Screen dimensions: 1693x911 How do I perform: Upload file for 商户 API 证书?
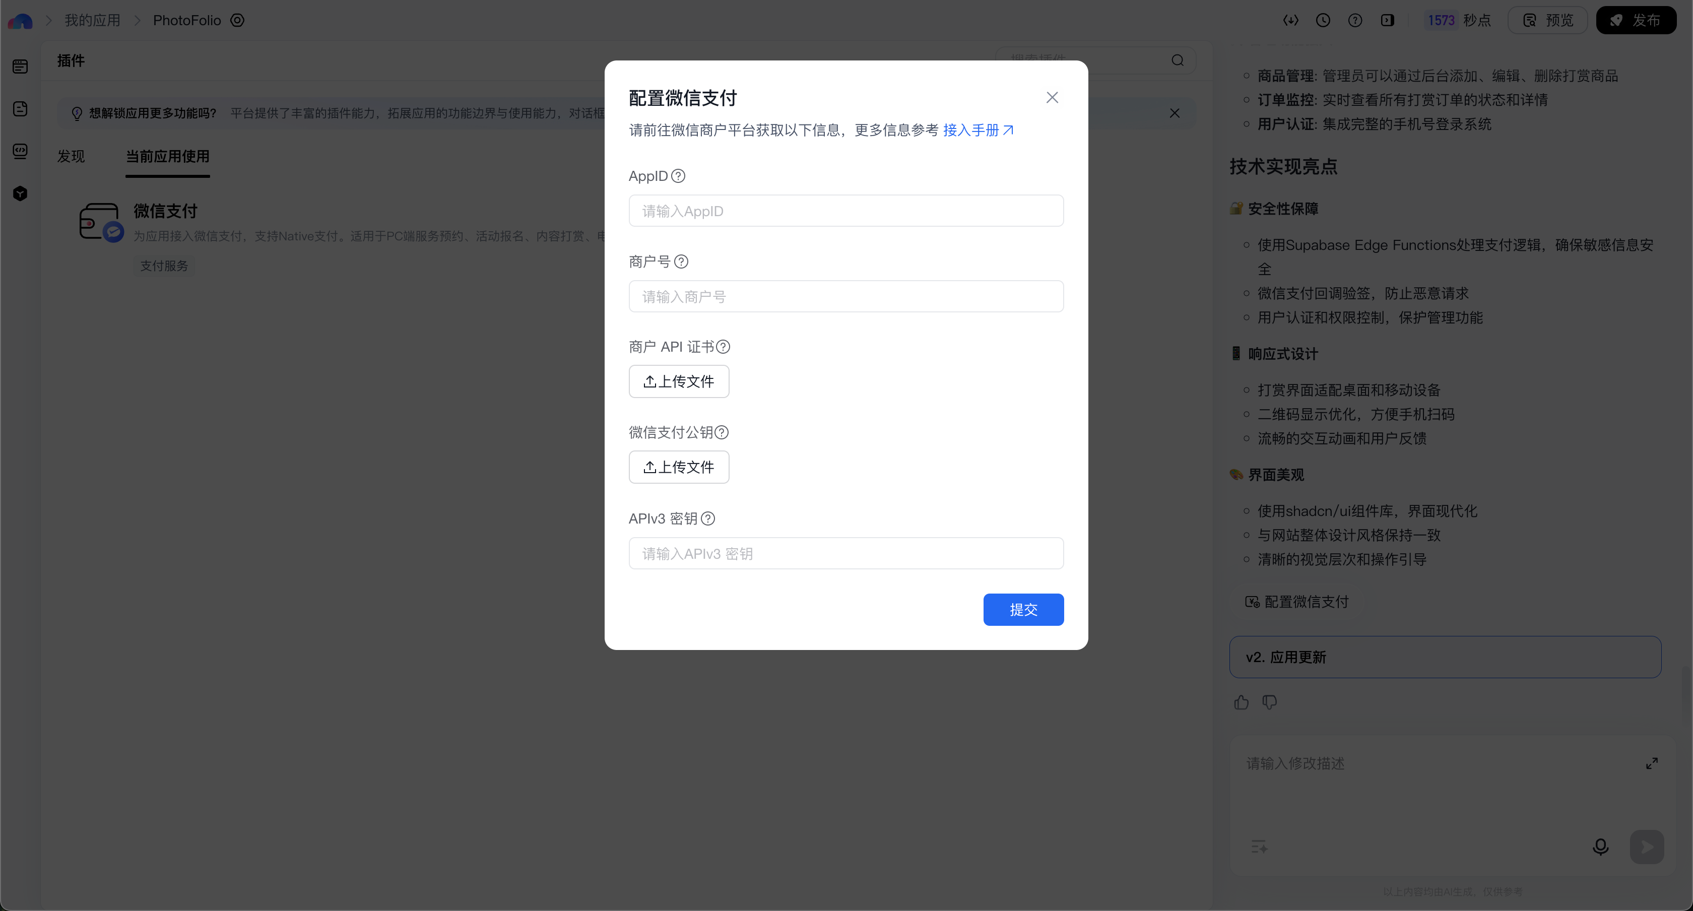pyautogui.click(x=679, y=381)
